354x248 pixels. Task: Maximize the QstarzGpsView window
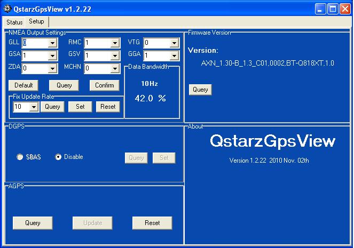(x=333, y=9)
